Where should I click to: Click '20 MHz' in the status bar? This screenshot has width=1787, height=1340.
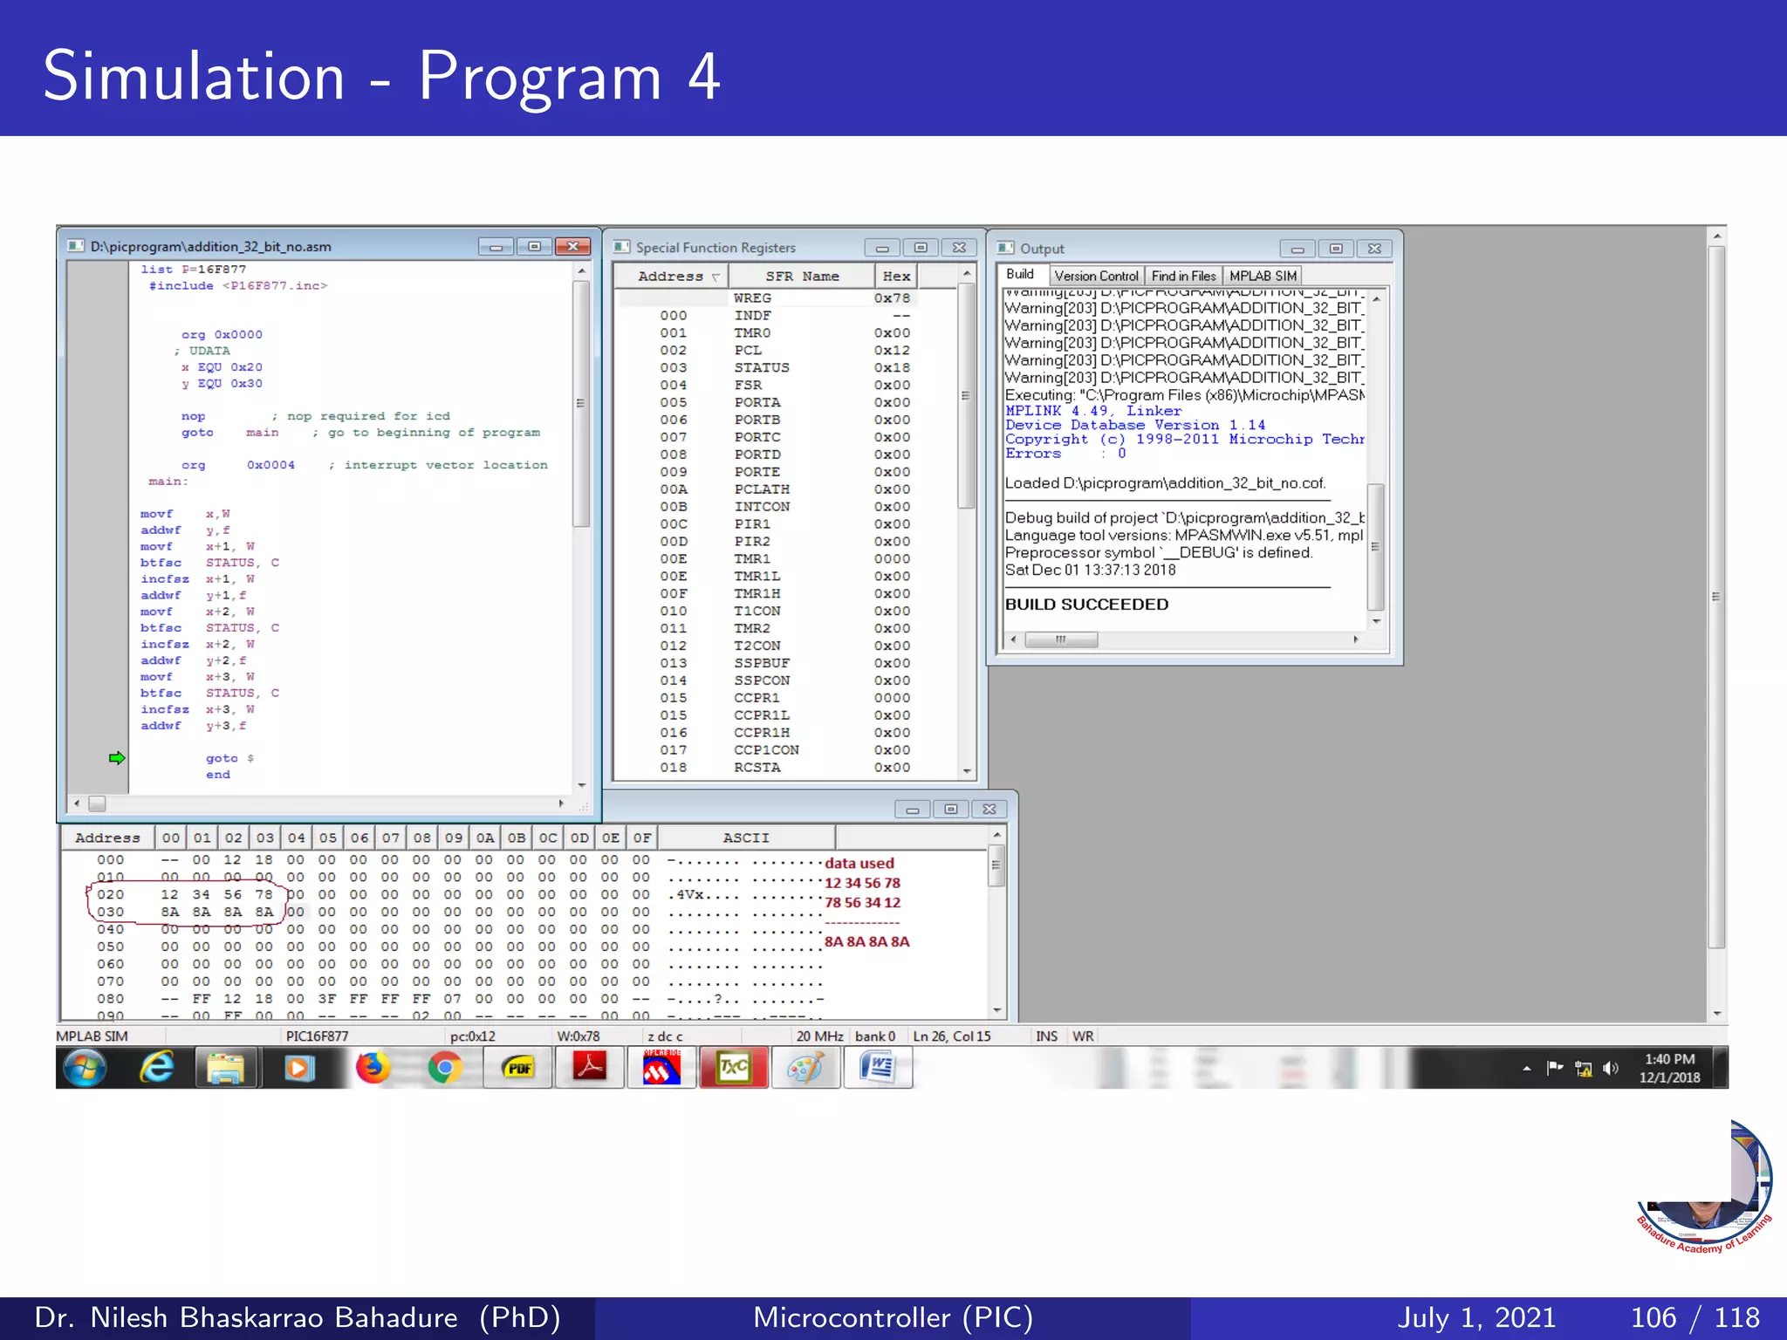[819, 1036]
